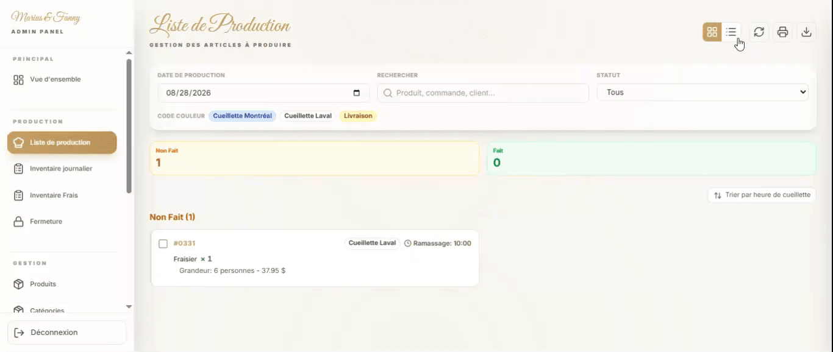The width and height of the screenshot is (833, 352).
Task: Click the clipboard icon for Inventaire Frais
Action: (x=19, y=195)
